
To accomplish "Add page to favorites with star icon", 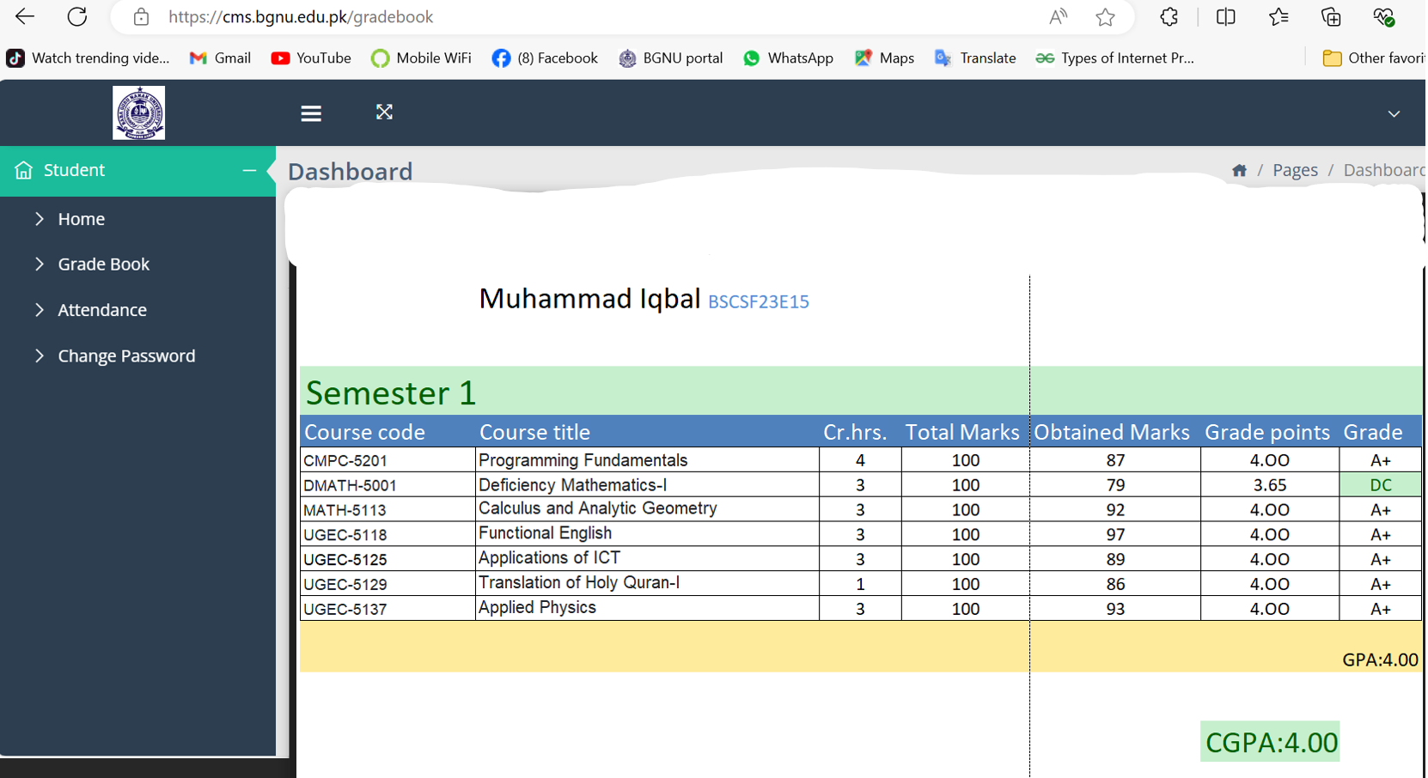I will (1105, 17).
